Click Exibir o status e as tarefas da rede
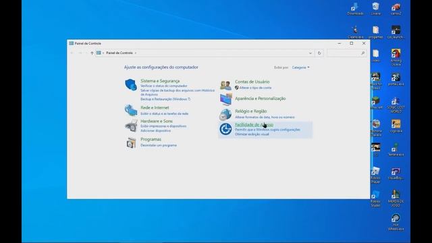This screenshot has height=243, width=432. 165,114
